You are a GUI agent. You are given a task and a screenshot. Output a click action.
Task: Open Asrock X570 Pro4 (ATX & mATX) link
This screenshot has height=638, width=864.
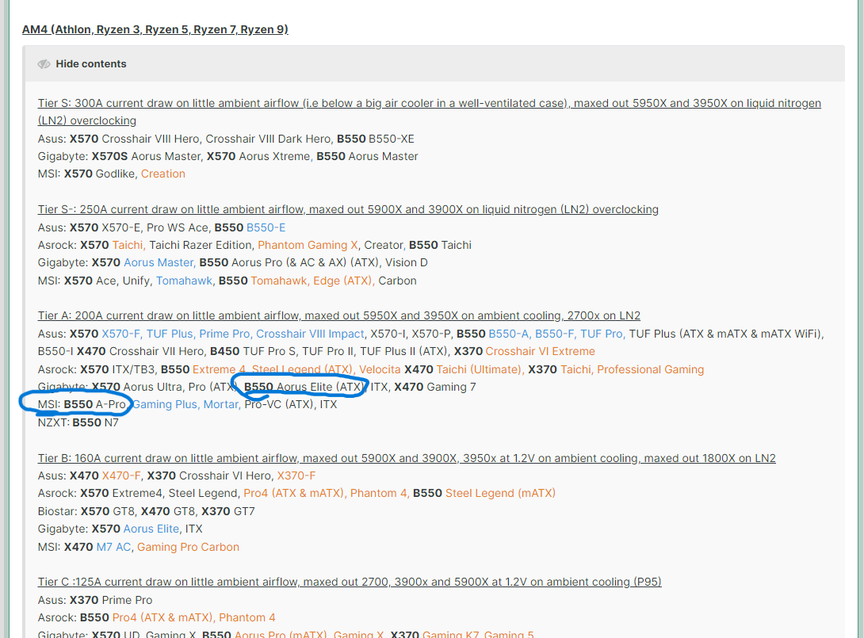tap(295, 494)
